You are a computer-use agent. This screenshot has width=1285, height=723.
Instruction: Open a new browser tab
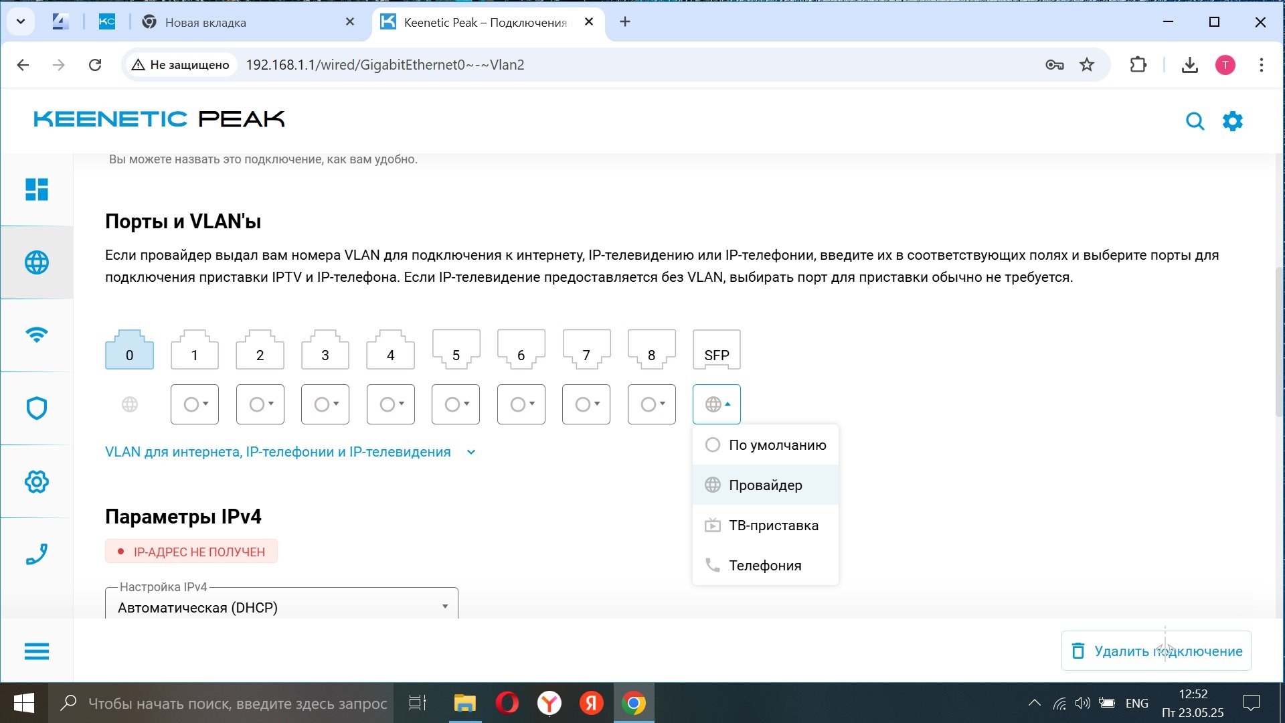pyautogui.click(x=625, y=22)
